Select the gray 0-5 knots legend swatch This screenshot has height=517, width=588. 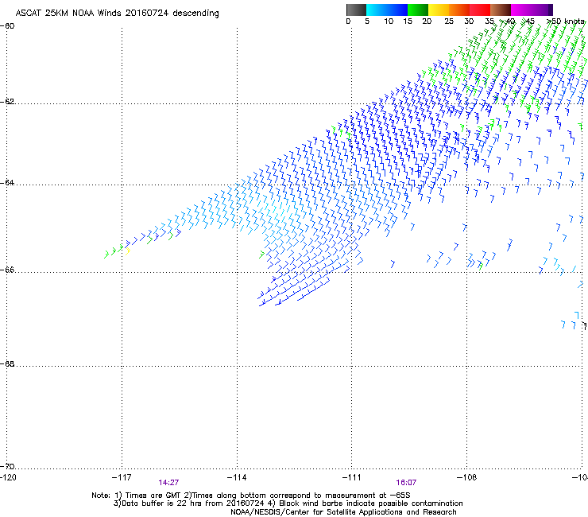click(x=356, y=10)
